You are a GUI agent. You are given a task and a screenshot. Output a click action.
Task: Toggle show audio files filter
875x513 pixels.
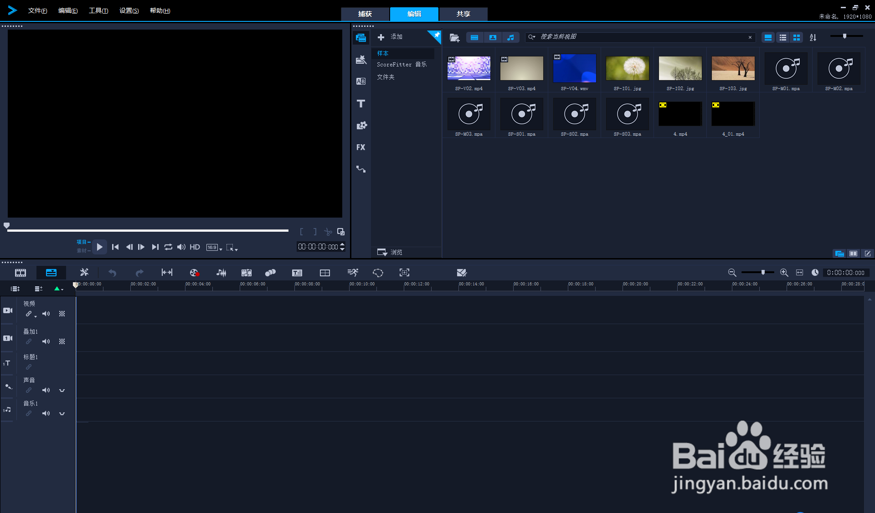[510, 37]
